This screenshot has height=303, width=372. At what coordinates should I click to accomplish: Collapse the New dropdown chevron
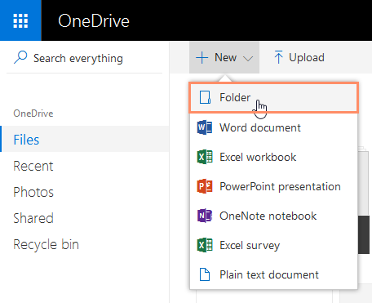tap(248, 58)
